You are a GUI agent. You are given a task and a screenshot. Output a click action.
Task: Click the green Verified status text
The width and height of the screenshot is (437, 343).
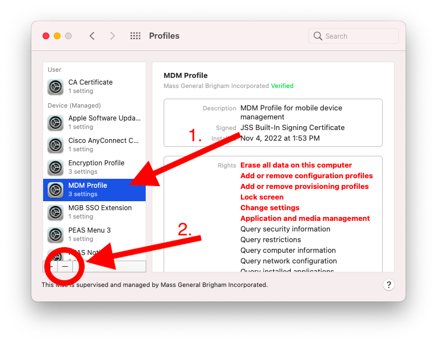[282, 86]
